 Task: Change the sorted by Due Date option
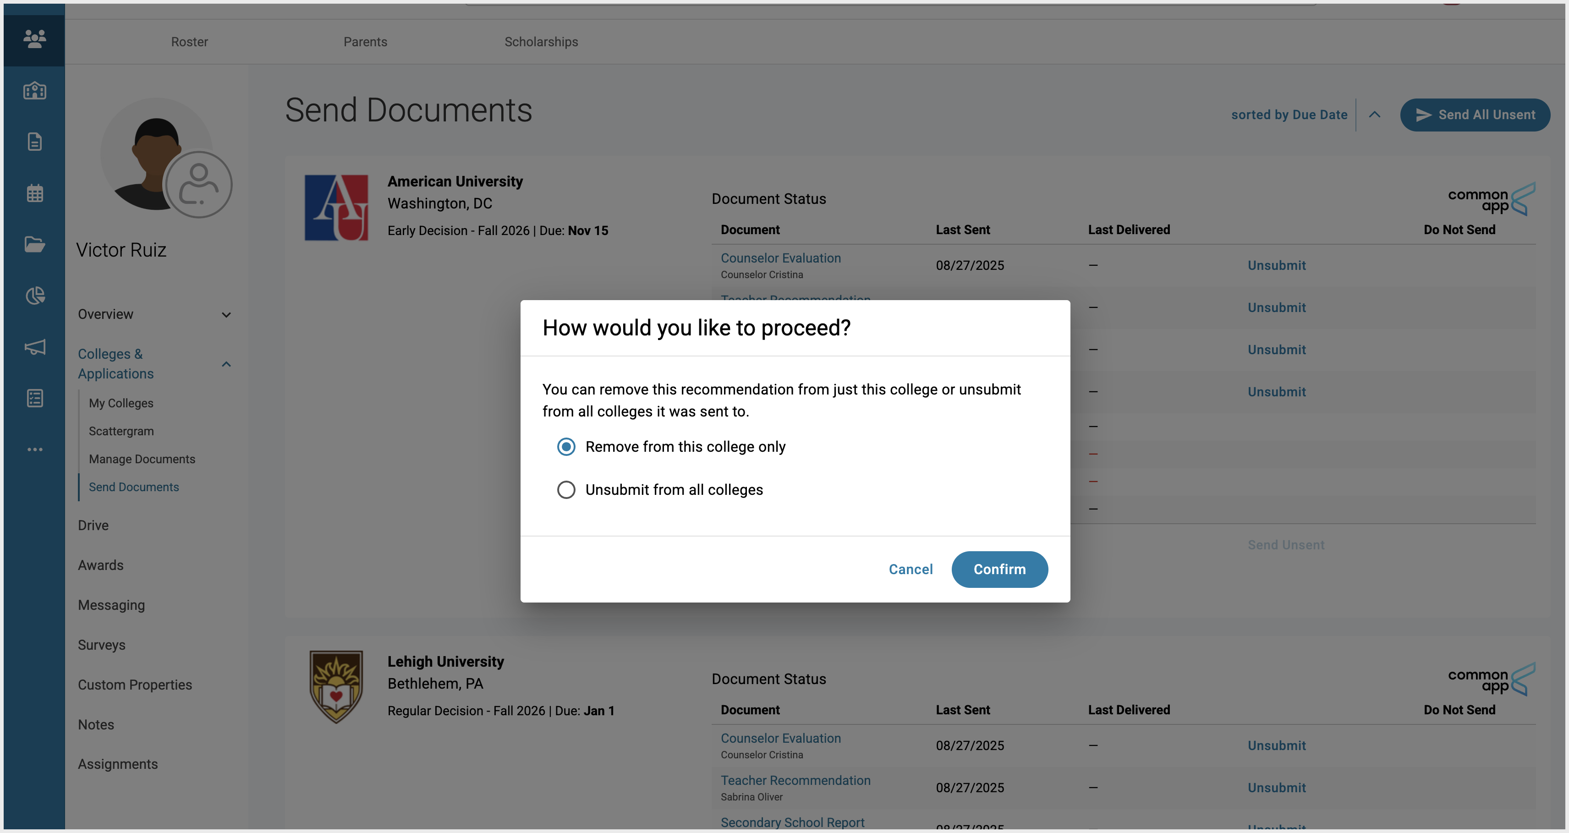(x=1289, y=115)
